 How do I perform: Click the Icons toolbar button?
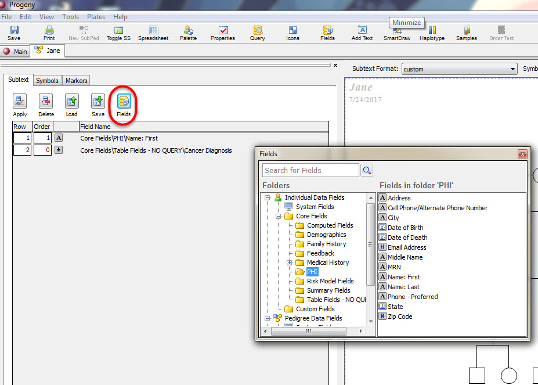pyautogui.click(x=293, y=33)
